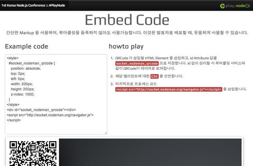
Task: Click the howto play heading
Action: pos(126,47)
